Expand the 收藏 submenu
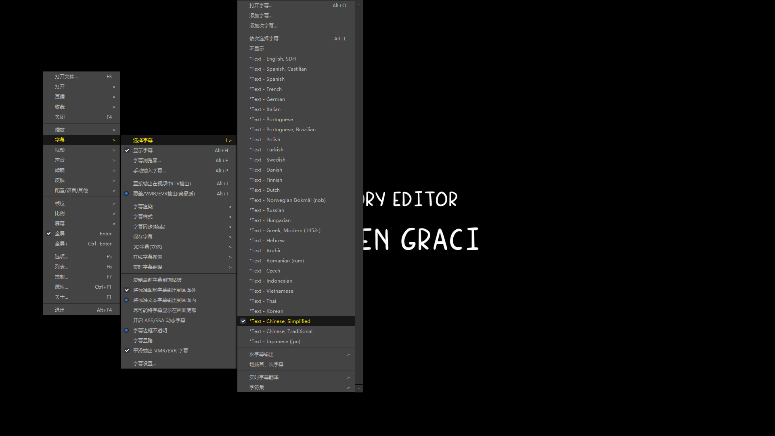The width and height of the screenshot is (775, 436). click(82, 107)
